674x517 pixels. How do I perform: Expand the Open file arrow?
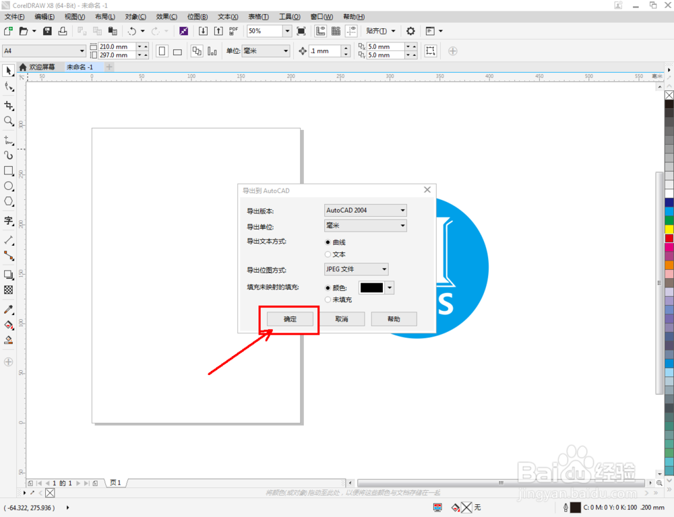[34, 31]
